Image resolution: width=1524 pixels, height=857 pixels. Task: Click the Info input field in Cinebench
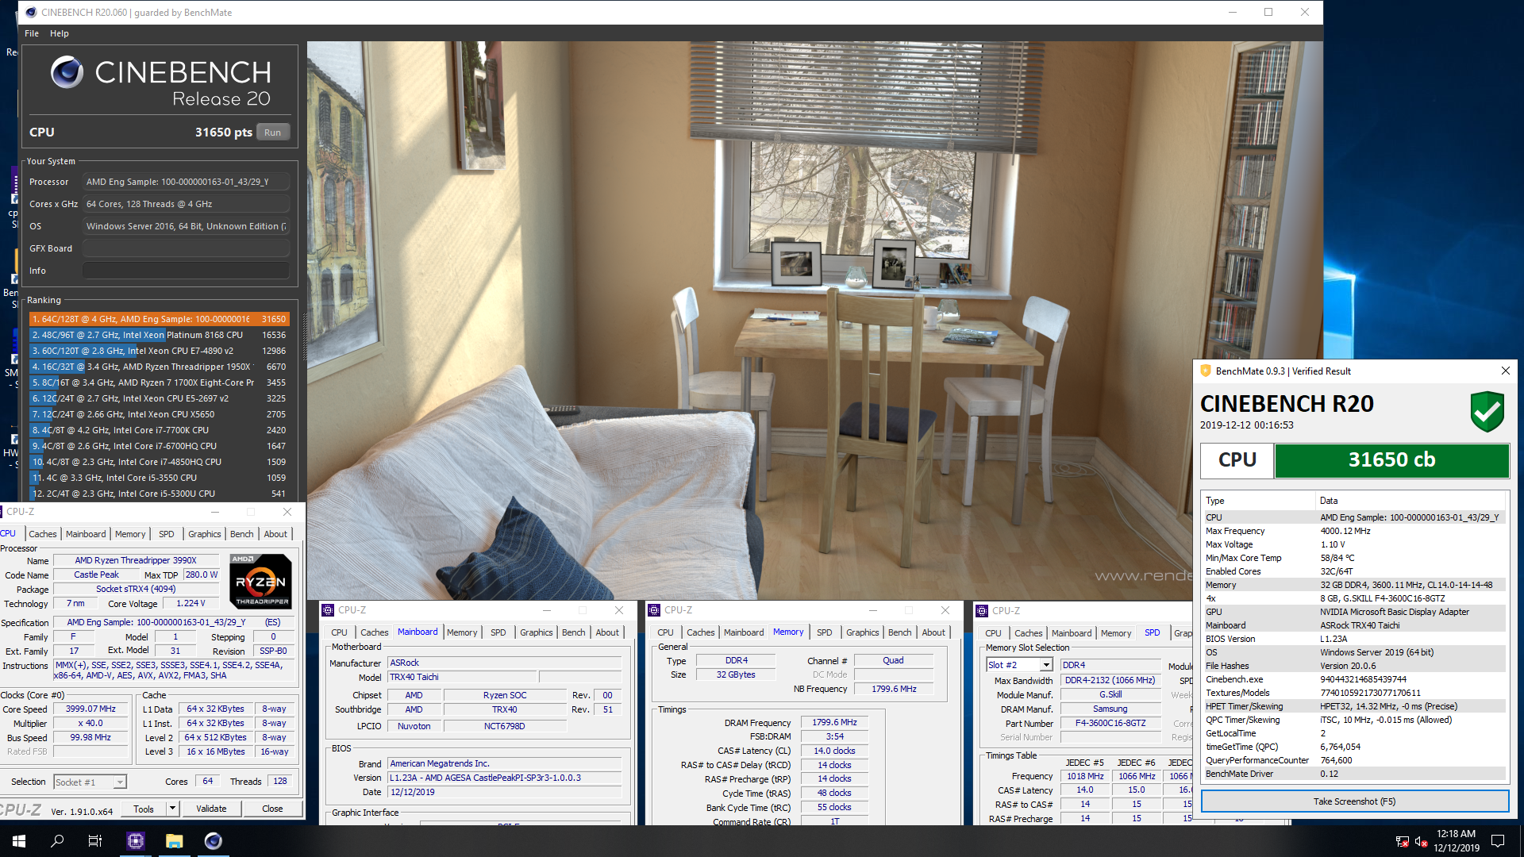pos(186,271)
